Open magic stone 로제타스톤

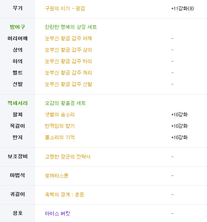click(x=57, y=176)
